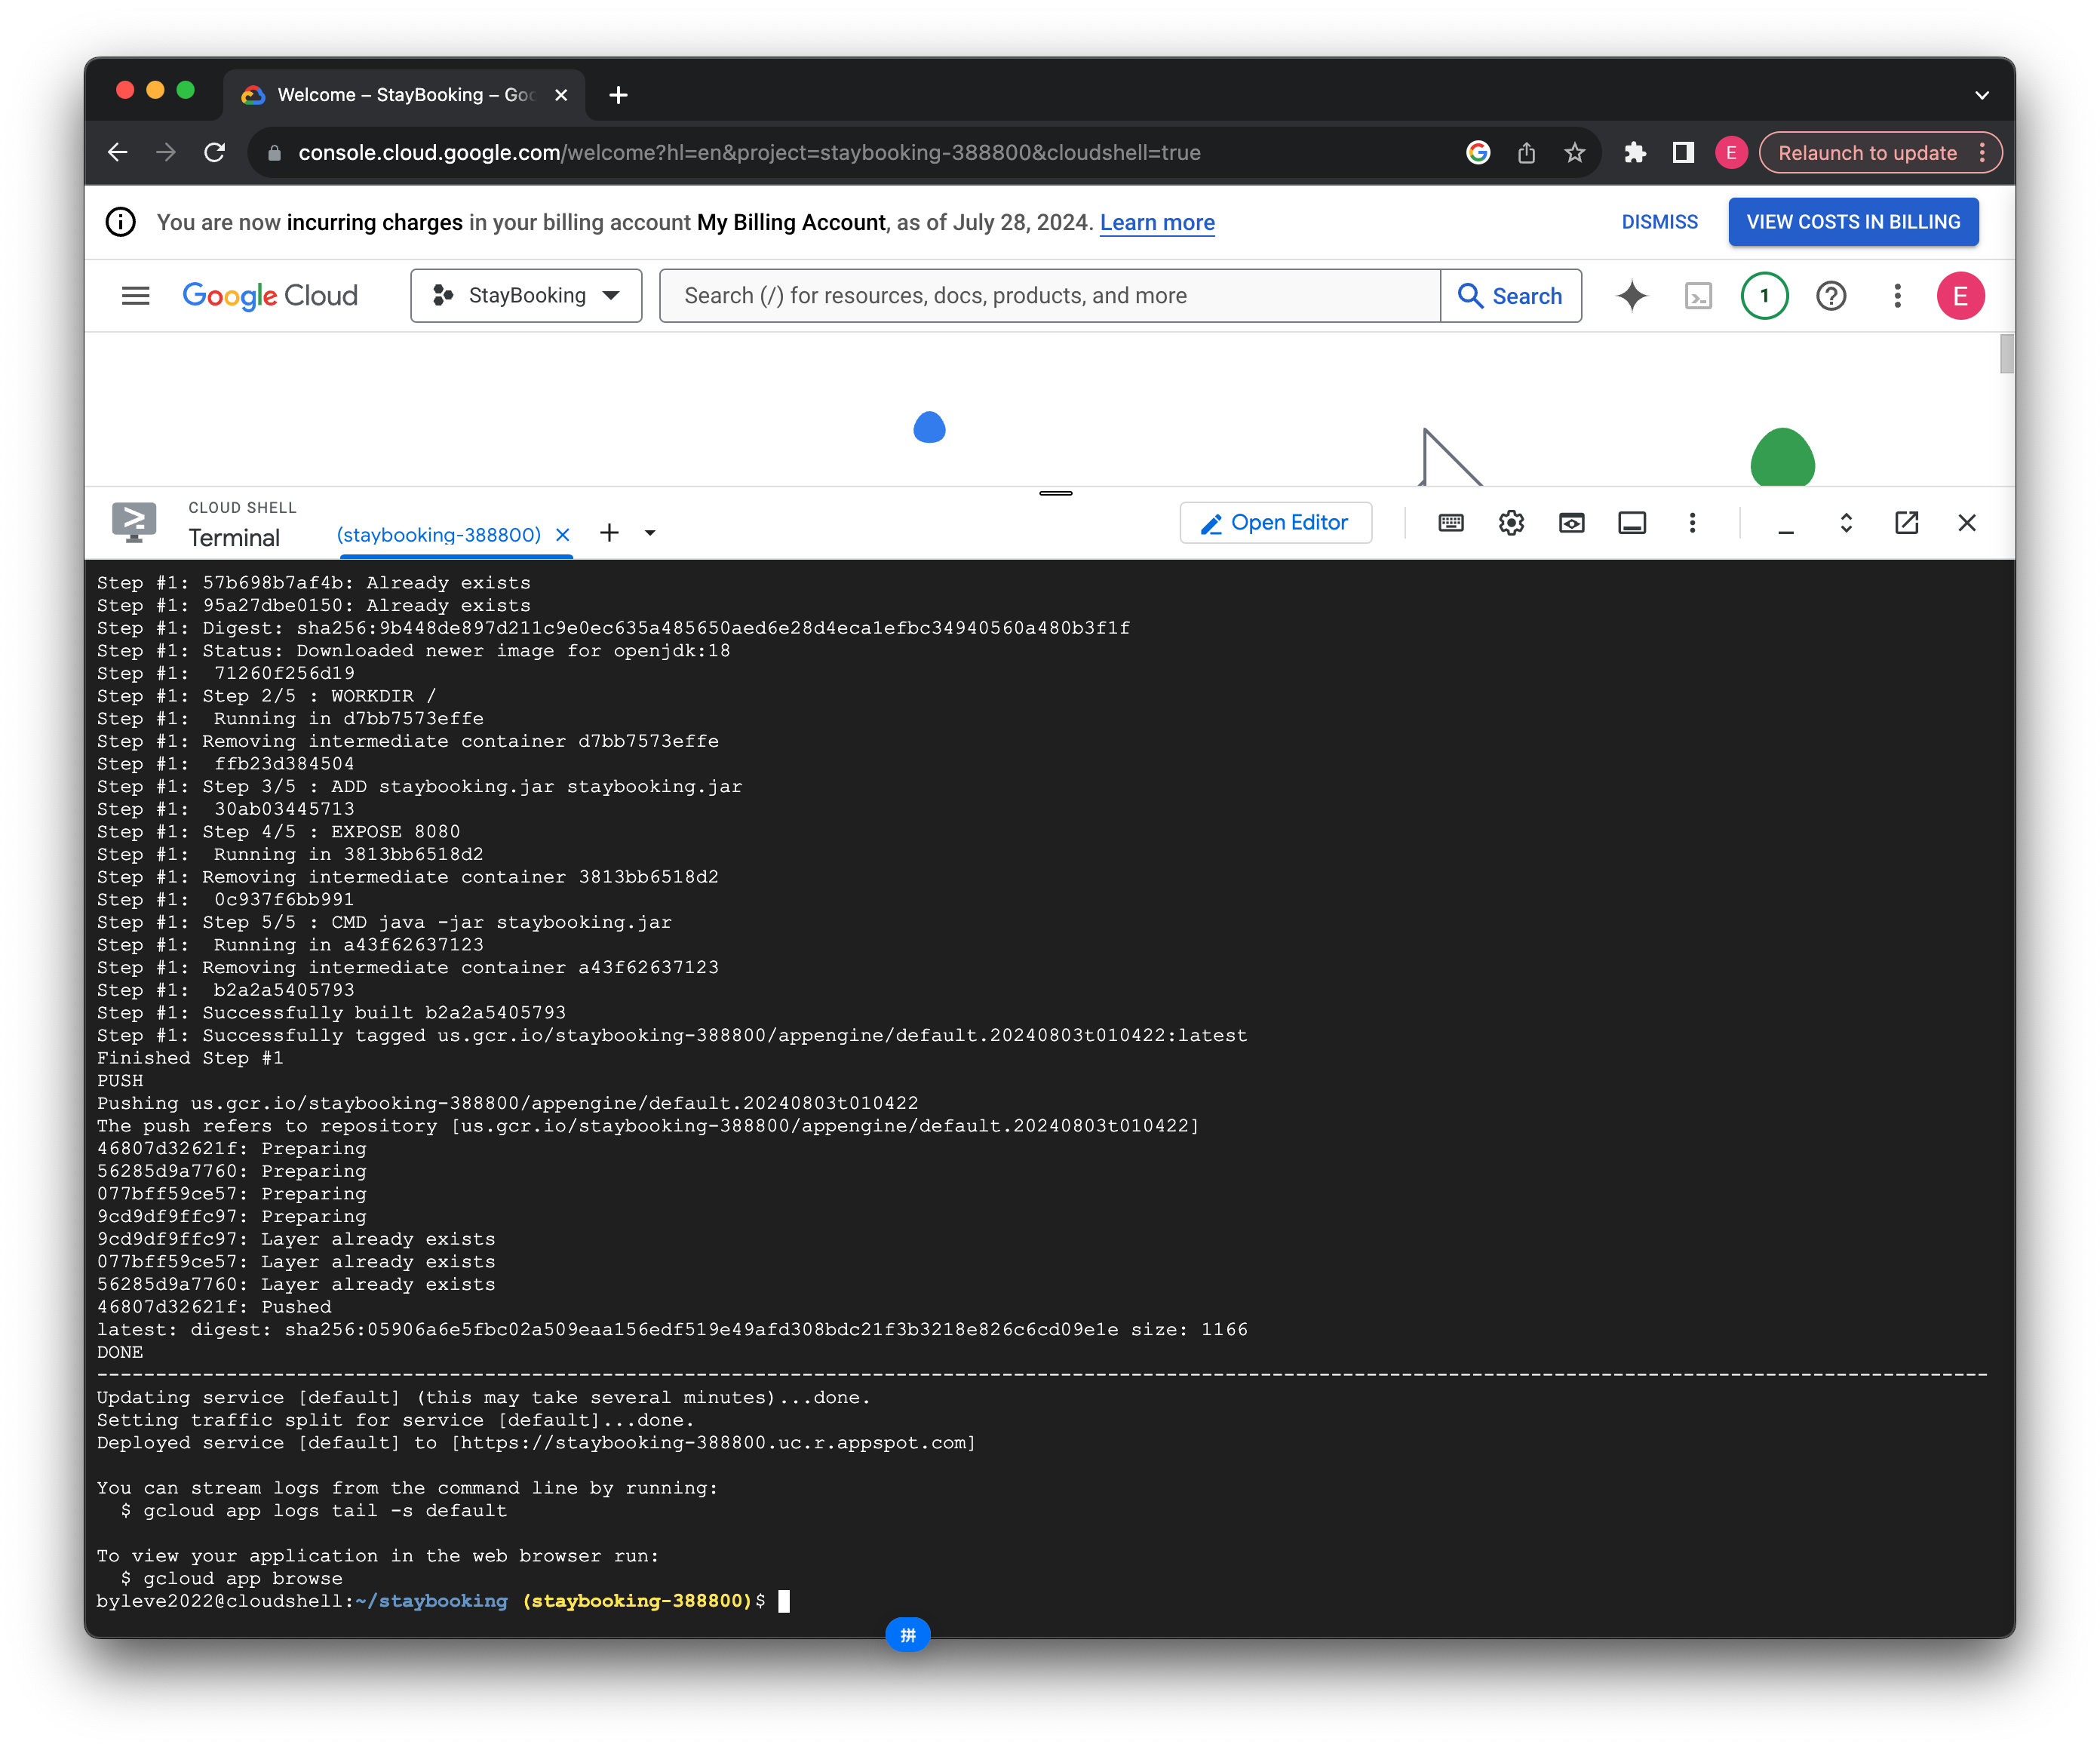Open the navigation hamburger menu
The width and height of the screenshot is (2100, 1750).
[135, 296]
